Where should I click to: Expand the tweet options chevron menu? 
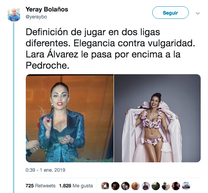point(198,13)
